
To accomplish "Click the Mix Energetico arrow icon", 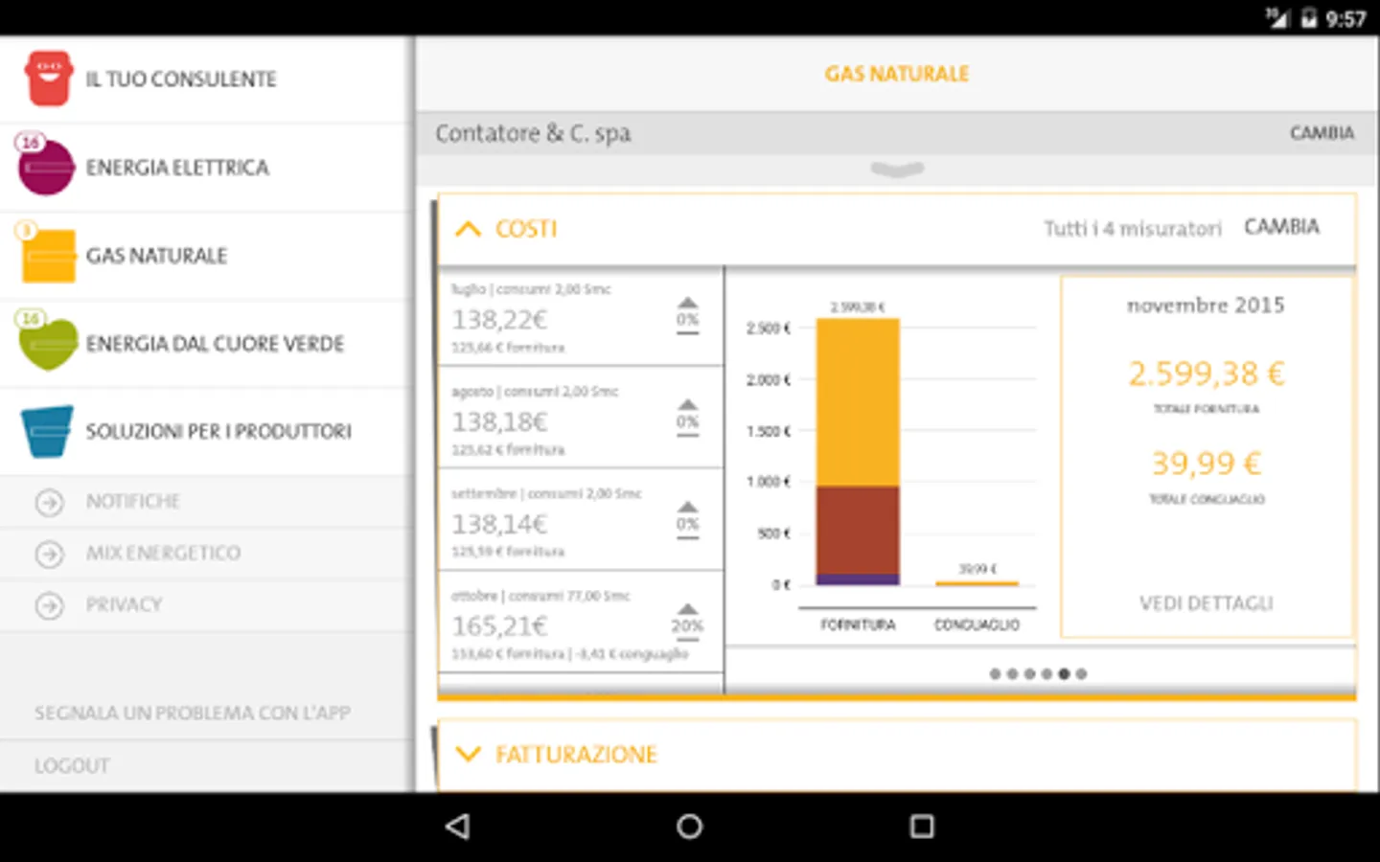I will pos(49,554).
